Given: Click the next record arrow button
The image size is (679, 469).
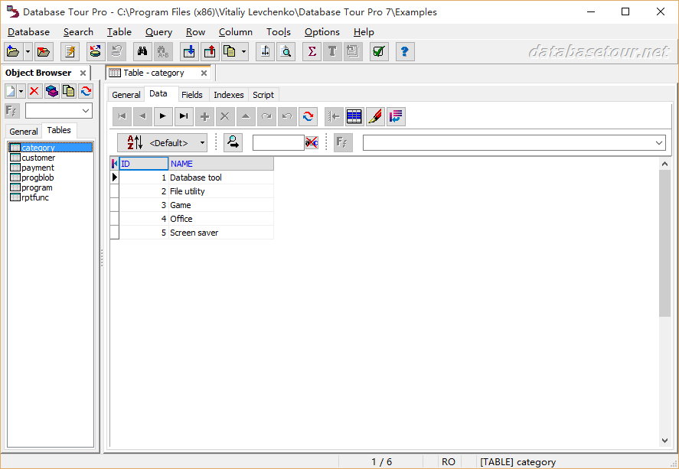Looking at the screenshot, I should coord(163,116).
